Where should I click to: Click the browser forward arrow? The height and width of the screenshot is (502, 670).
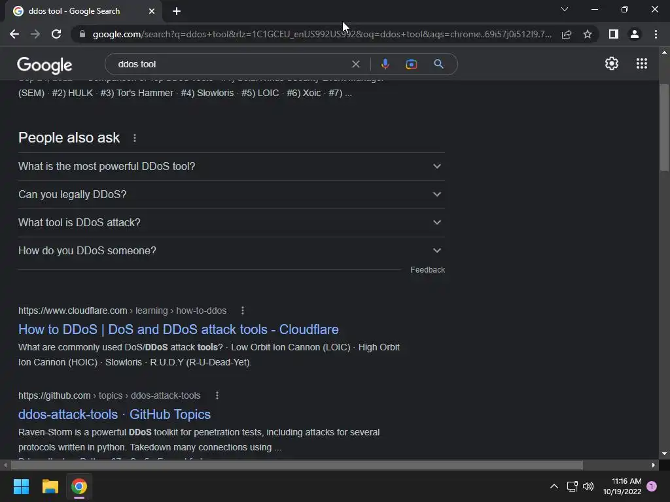(35, 34)
